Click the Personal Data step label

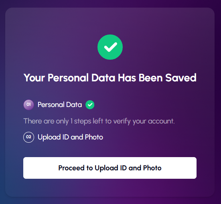pyautogui.click(x=60, y=105)
